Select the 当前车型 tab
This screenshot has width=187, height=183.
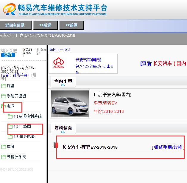point(63,81)
